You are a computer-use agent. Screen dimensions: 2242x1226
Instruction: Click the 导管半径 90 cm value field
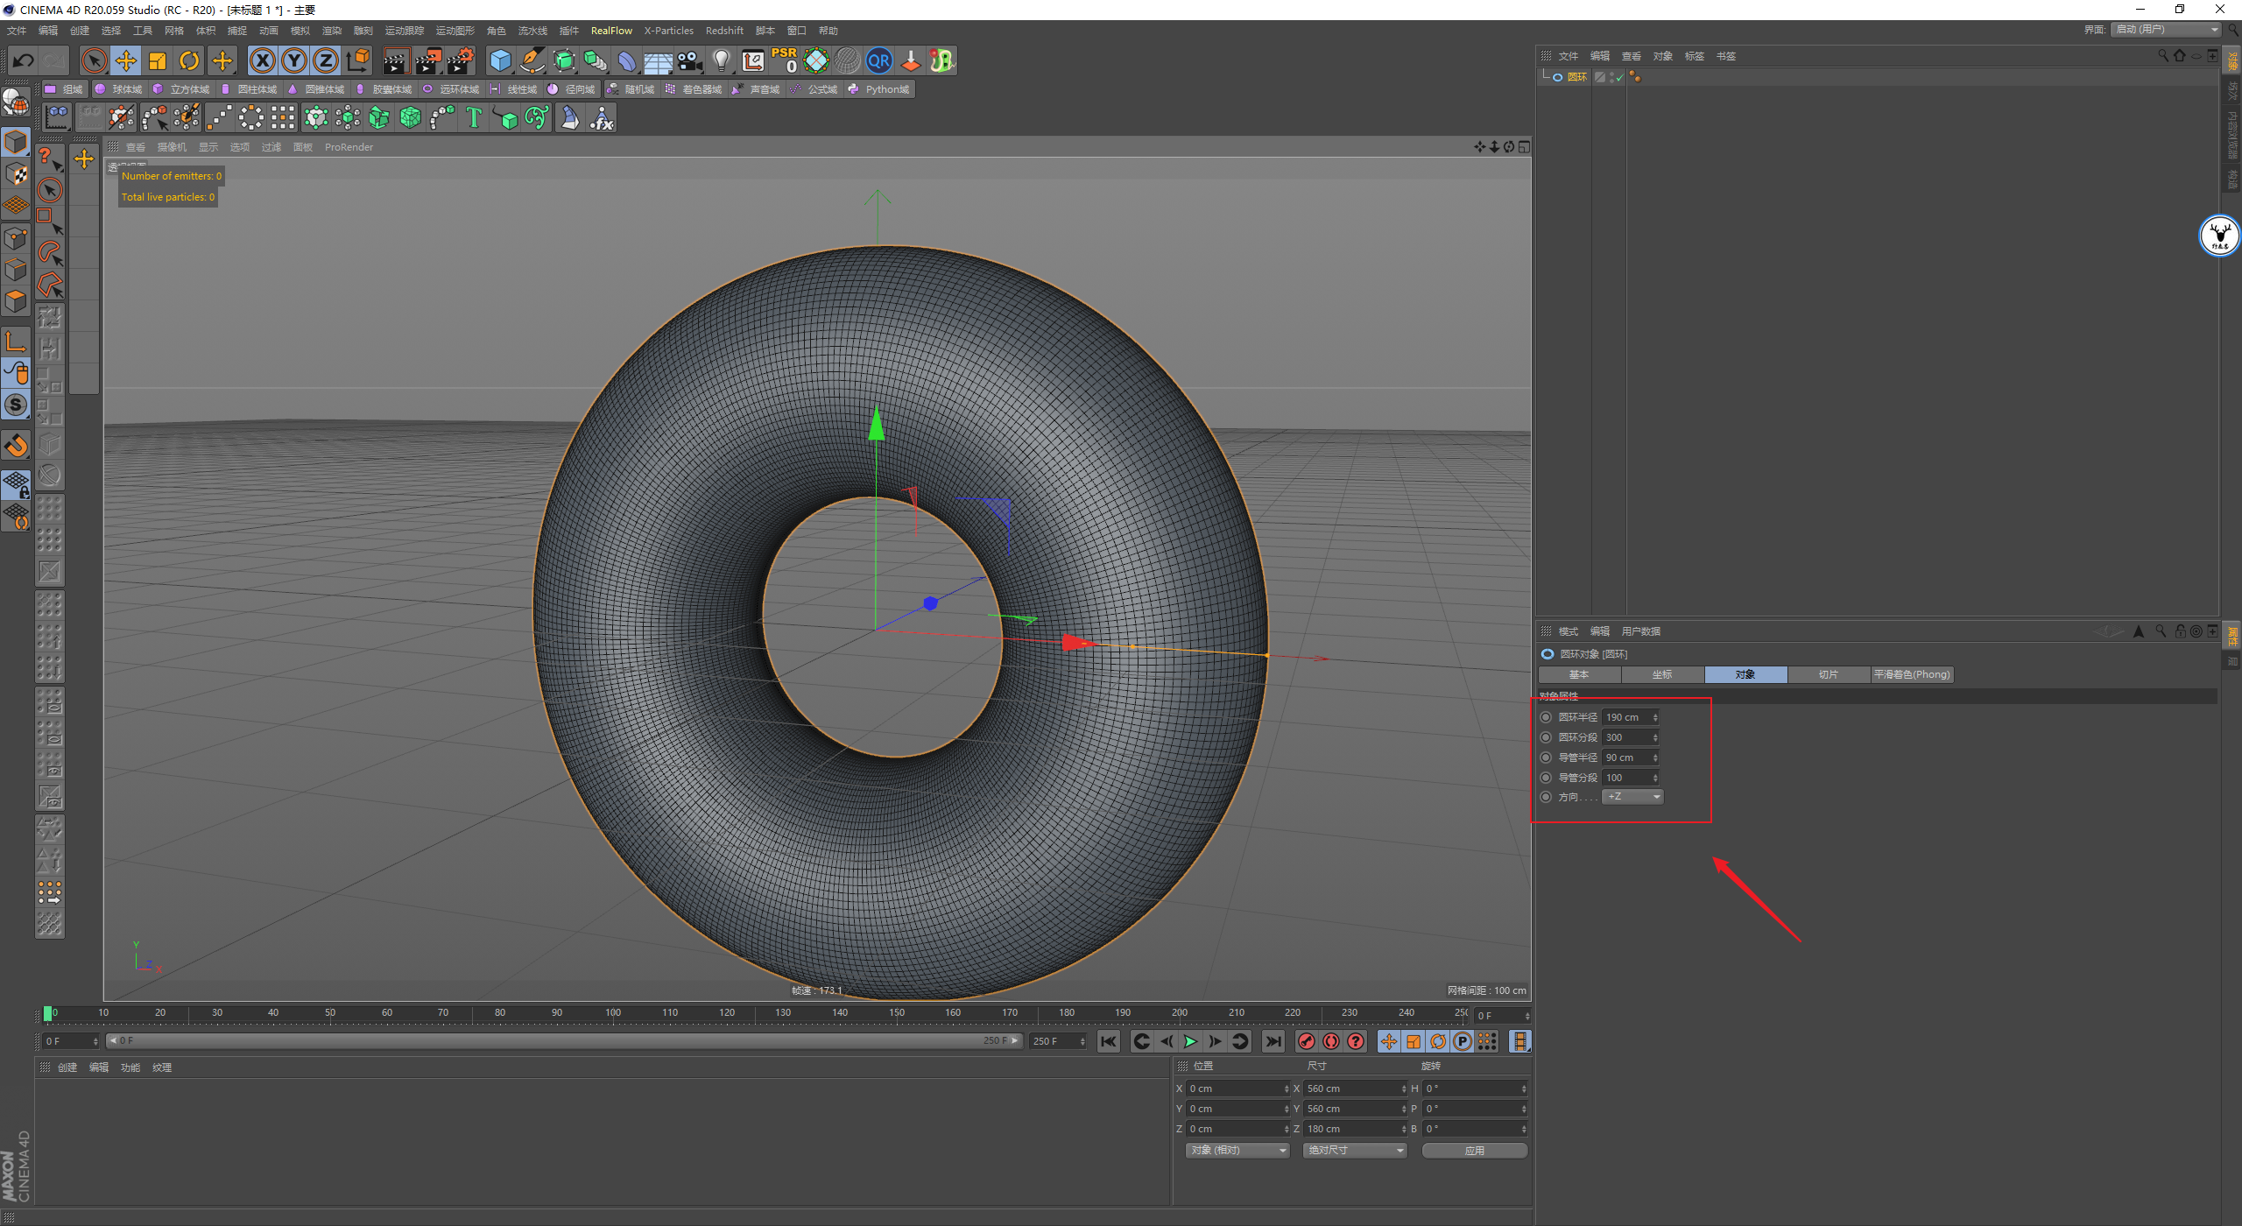(1625, 757)
